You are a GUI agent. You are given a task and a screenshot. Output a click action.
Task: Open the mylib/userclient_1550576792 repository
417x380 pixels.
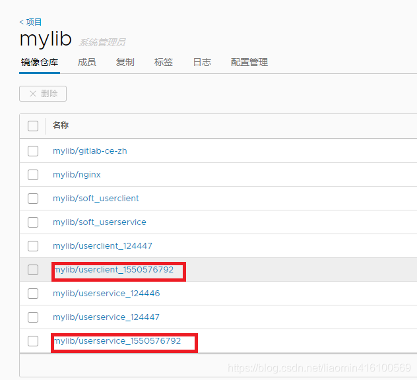tap(113, 270)
